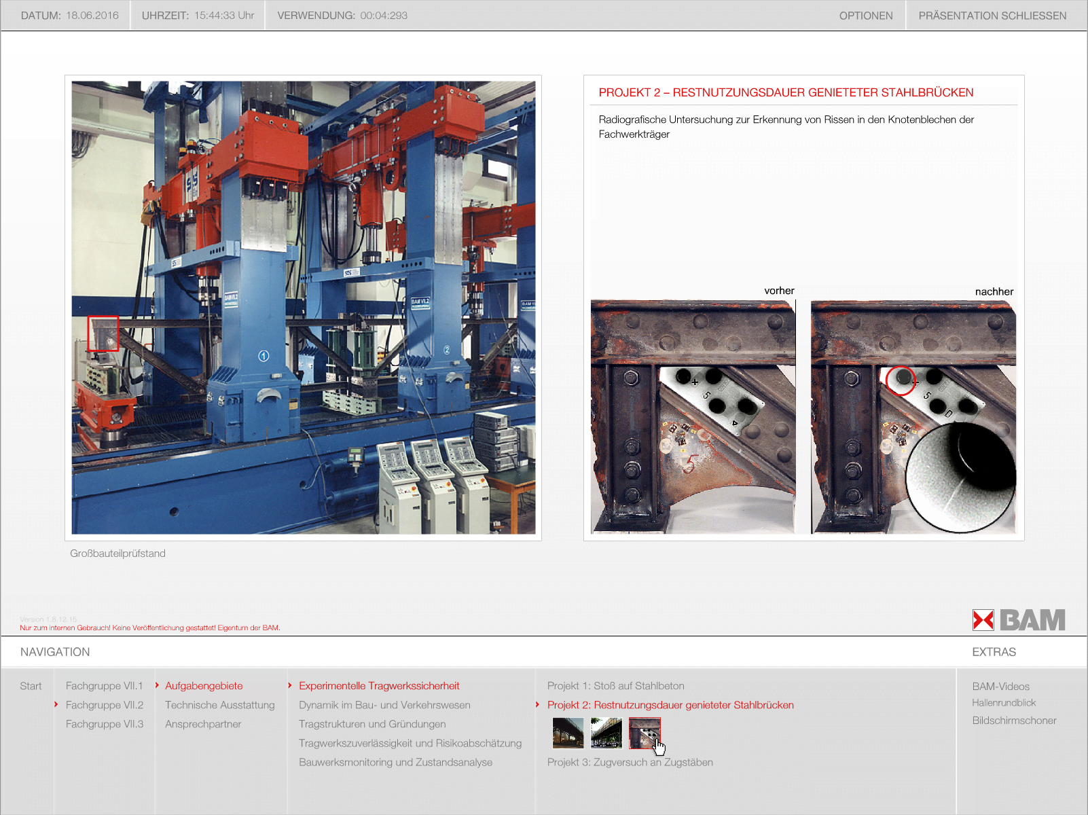The image size is (1088, 815).
Task: Open BAM-Videos in Extras
Action: tap(1000, 687)
